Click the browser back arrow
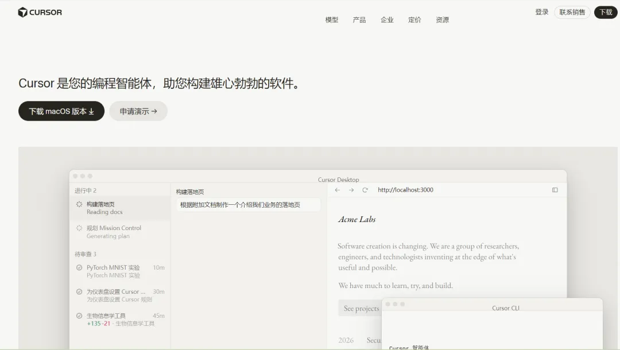This screenshot has width=620, height=350. 338,190
